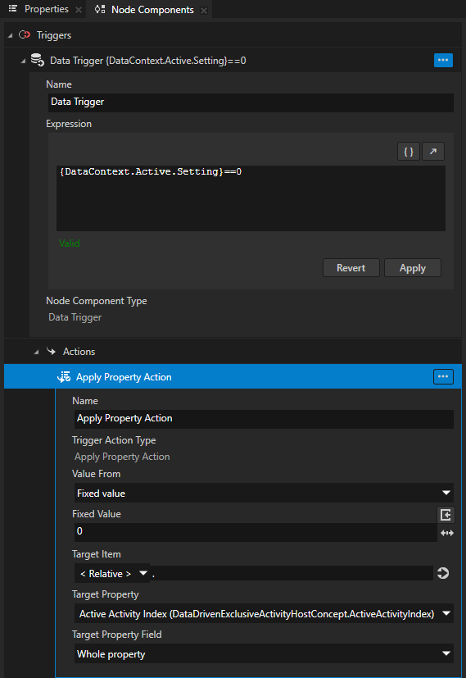Click the Properties tab list icon

13,9
